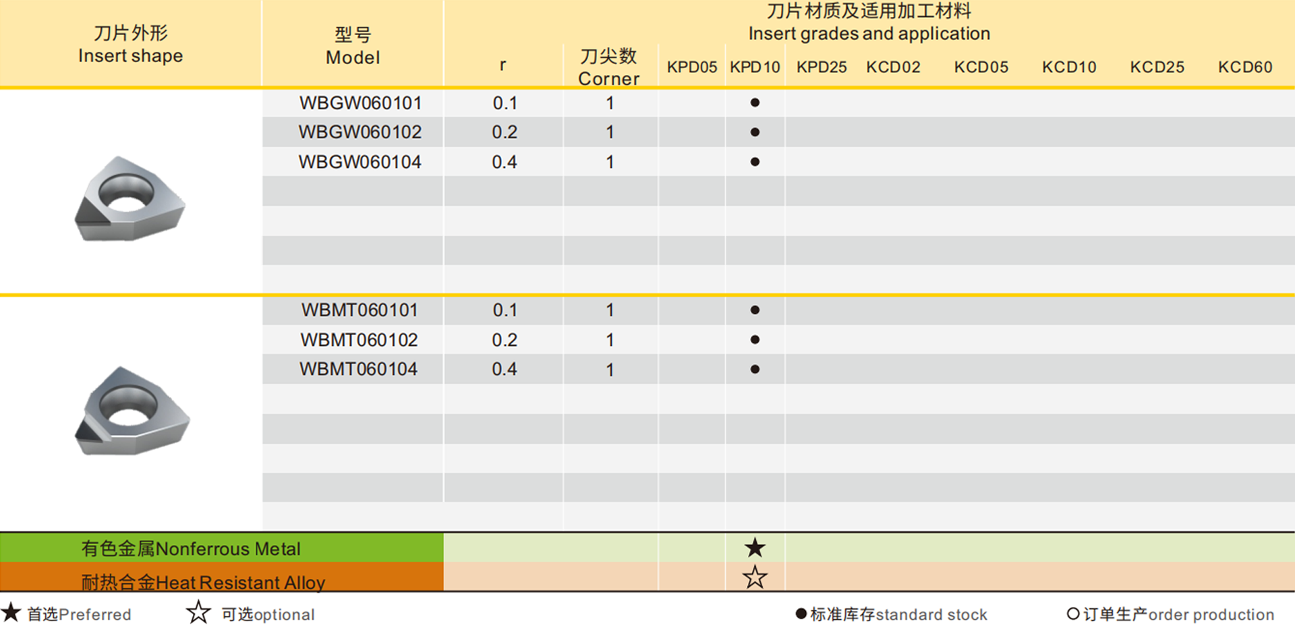The image size is (1295, 638).
Task: Select the KCD60 column header
Action: pyautogui.click(x=1244, y=67)
